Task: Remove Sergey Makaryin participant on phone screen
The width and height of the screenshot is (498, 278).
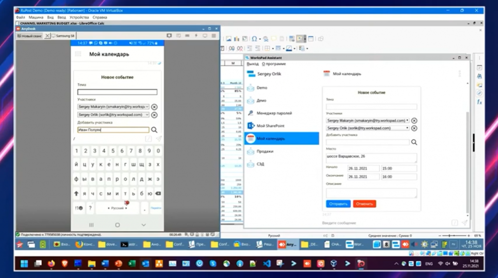Action: coord(154,107)
